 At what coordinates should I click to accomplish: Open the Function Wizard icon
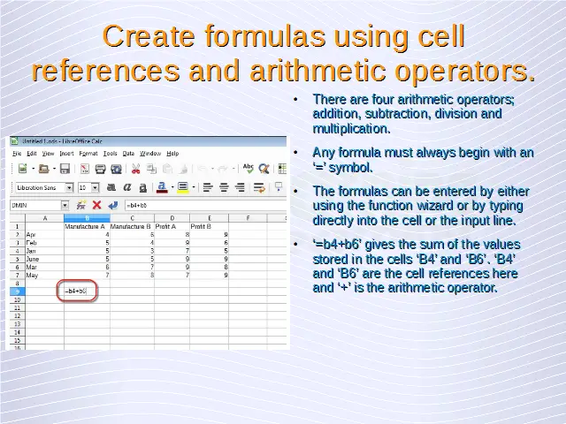[x=82, y=205]
